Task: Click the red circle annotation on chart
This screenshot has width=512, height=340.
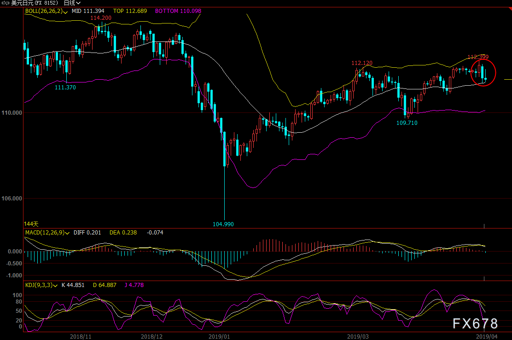Action: click(x=483, y=72)
